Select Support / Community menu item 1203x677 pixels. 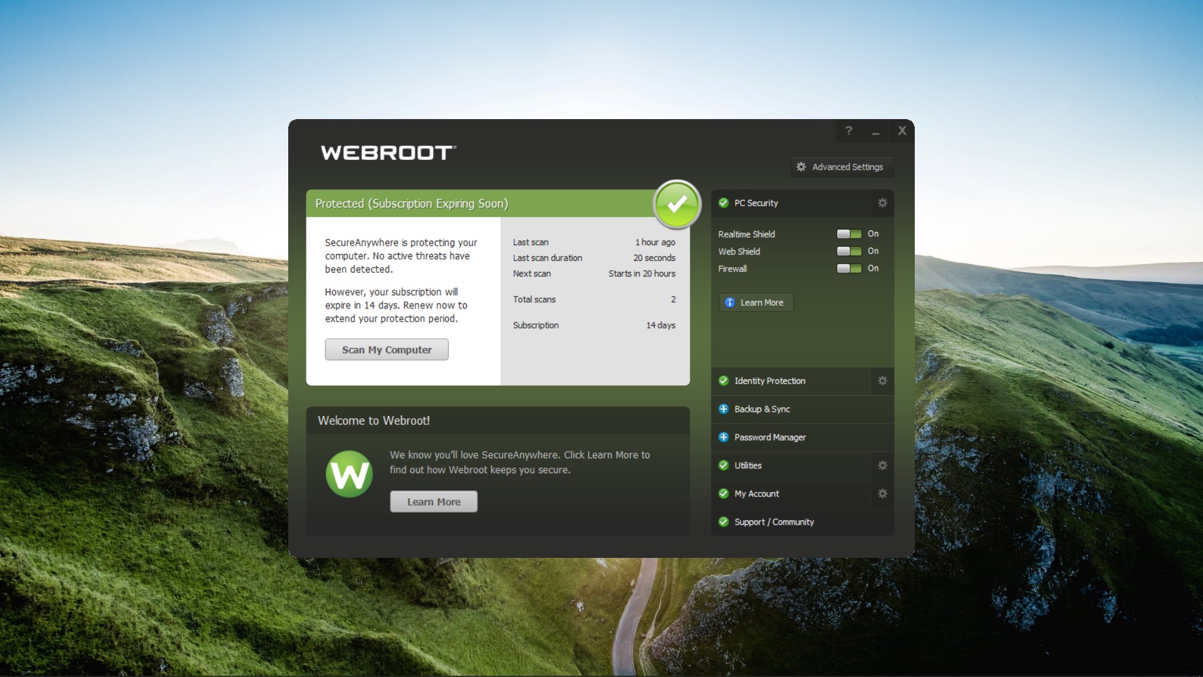pos(773,522)
